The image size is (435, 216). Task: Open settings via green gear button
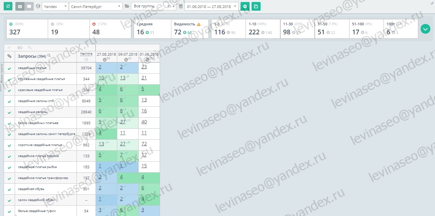tap(245, 6)
